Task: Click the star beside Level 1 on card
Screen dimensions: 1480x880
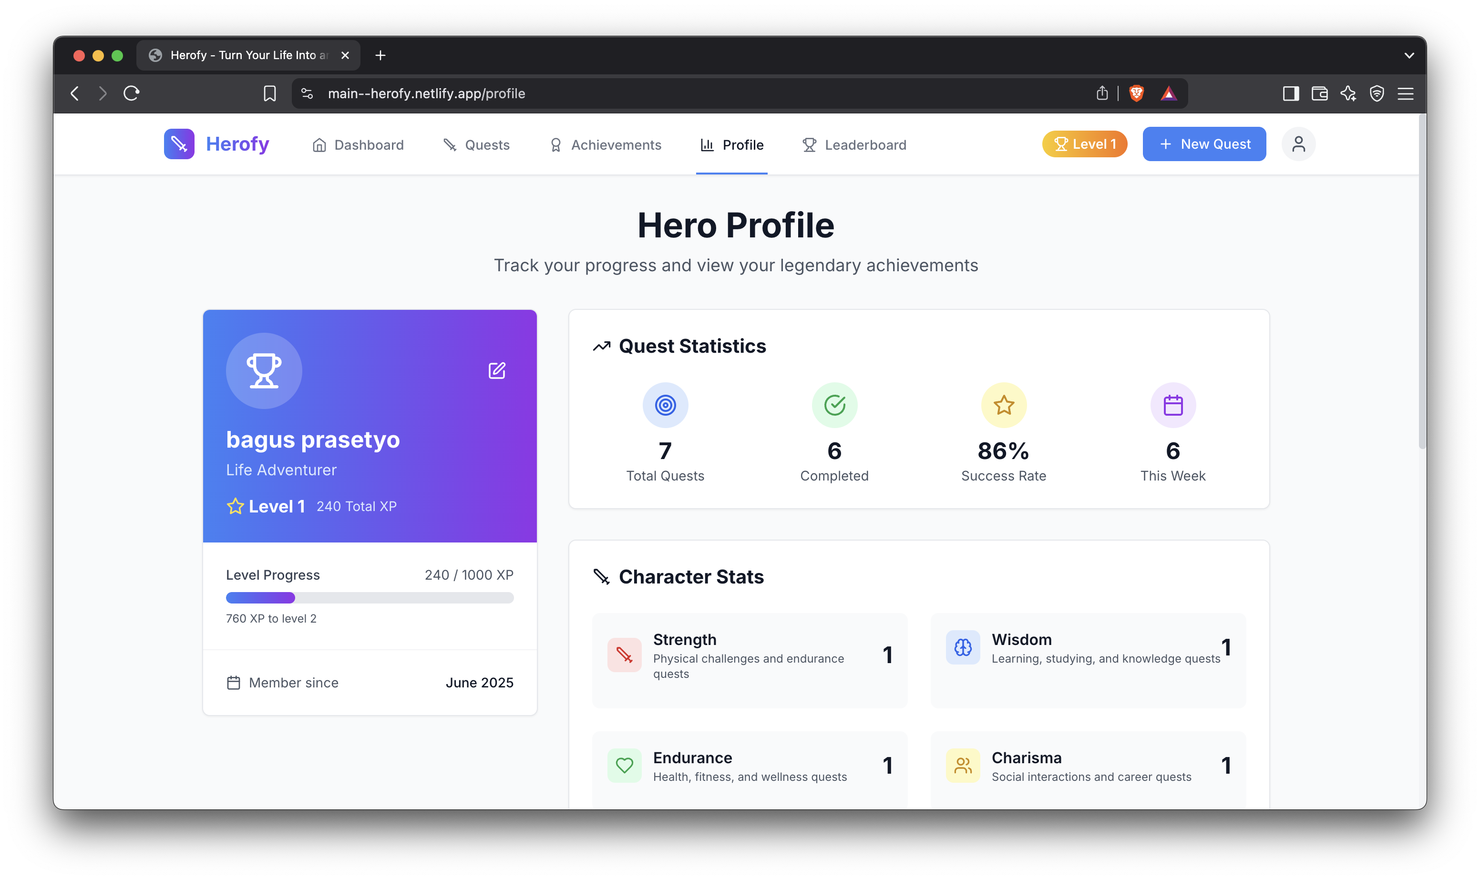Action: 235,506
